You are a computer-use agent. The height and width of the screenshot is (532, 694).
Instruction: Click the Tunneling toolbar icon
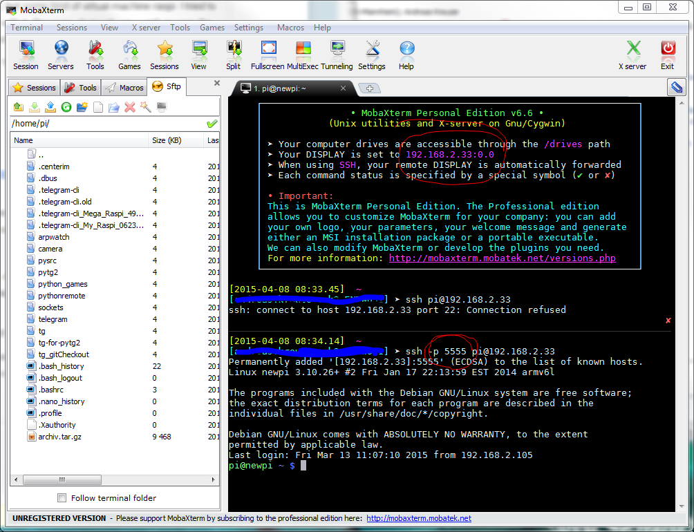pos(337,55)
